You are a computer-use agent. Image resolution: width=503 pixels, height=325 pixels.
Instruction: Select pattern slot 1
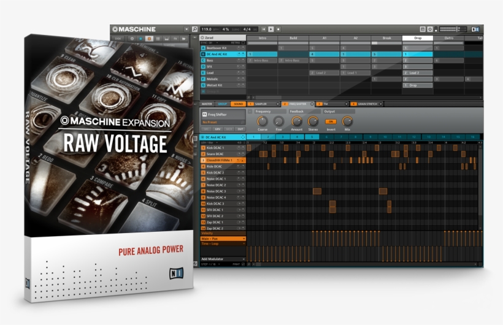click(x=253, y=137)
